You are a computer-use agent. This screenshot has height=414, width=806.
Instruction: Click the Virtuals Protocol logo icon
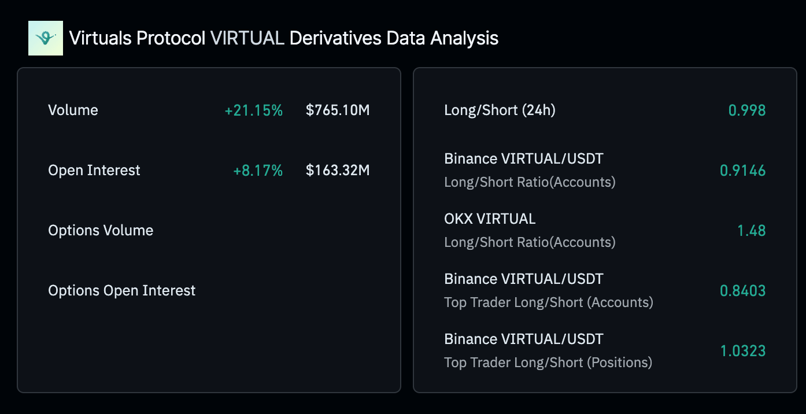(x=45, y=38)
